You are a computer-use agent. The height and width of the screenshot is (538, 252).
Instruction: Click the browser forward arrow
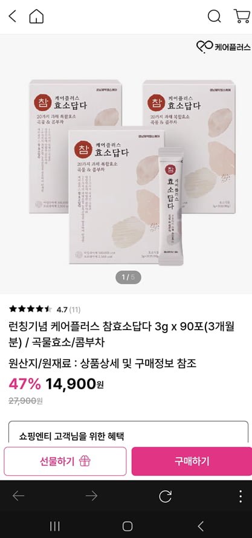(x=91, y=496)
